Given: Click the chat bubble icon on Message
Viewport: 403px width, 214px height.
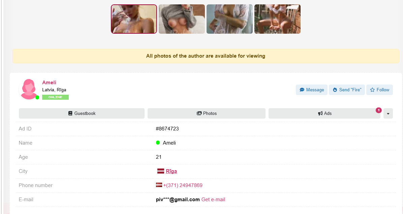Looking at the screenshot, I should (x=302, y=90).
